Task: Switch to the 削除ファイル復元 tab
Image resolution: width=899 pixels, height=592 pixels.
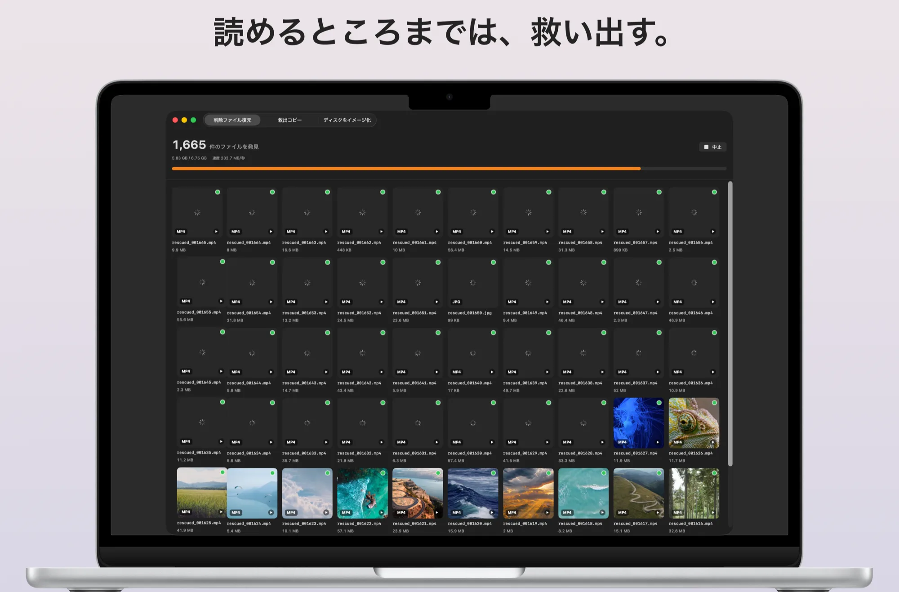Action: [232, 120]
